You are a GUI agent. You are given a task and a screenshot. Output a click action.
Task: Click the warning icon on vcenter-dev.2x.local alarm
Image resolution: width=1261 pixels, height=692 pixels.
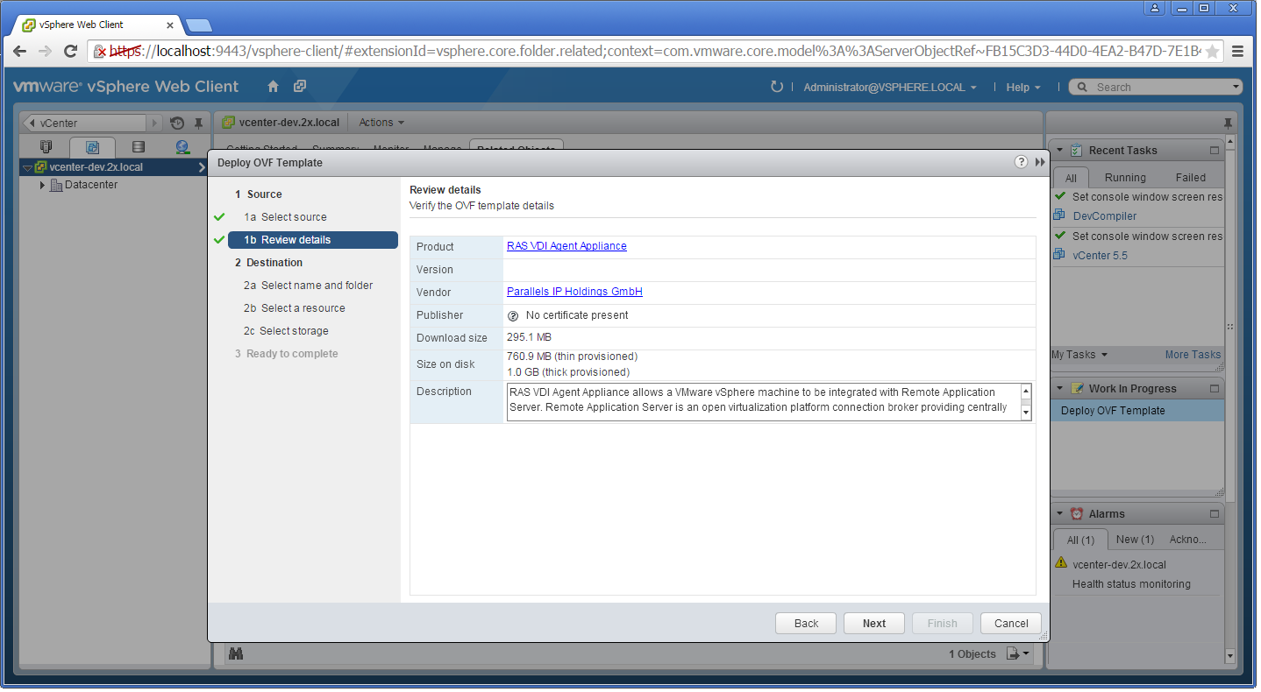(1061, 562)
